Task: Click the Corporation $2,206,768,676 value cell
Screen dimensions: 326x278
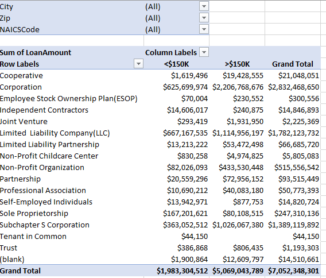Action: coord(238,87)
